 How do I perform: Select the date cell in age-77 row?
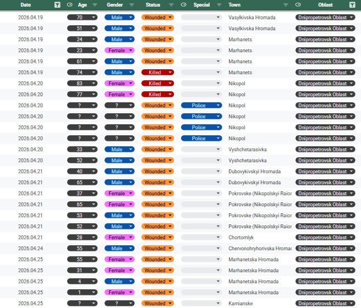(x=30, y=94)
